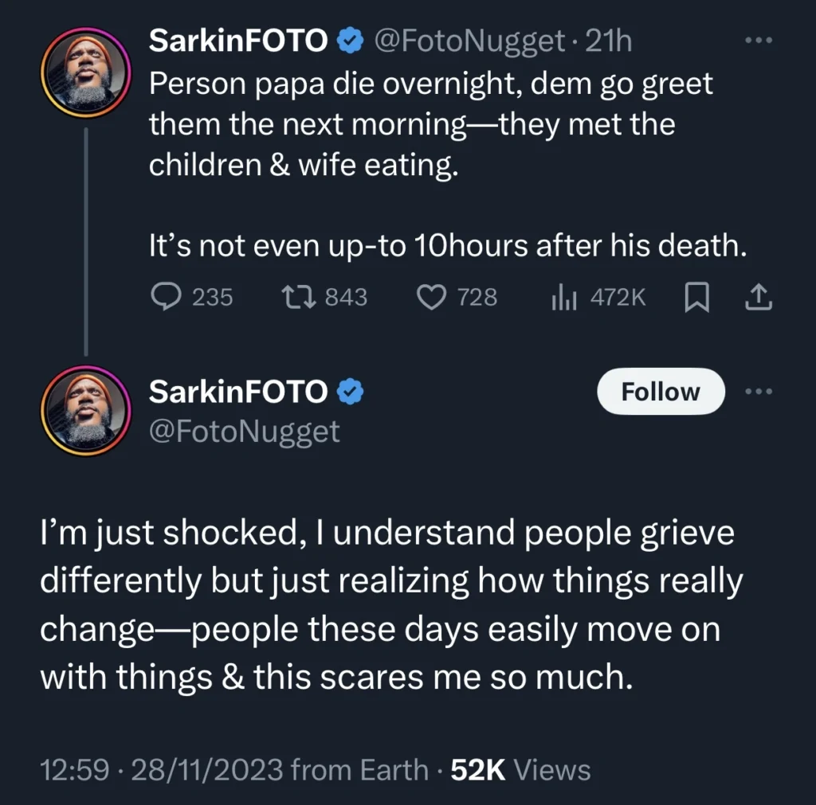The height and width of the screenshot is (805, 816).
Task: Toggle the like button on the tweet
Action: point(431,297)
